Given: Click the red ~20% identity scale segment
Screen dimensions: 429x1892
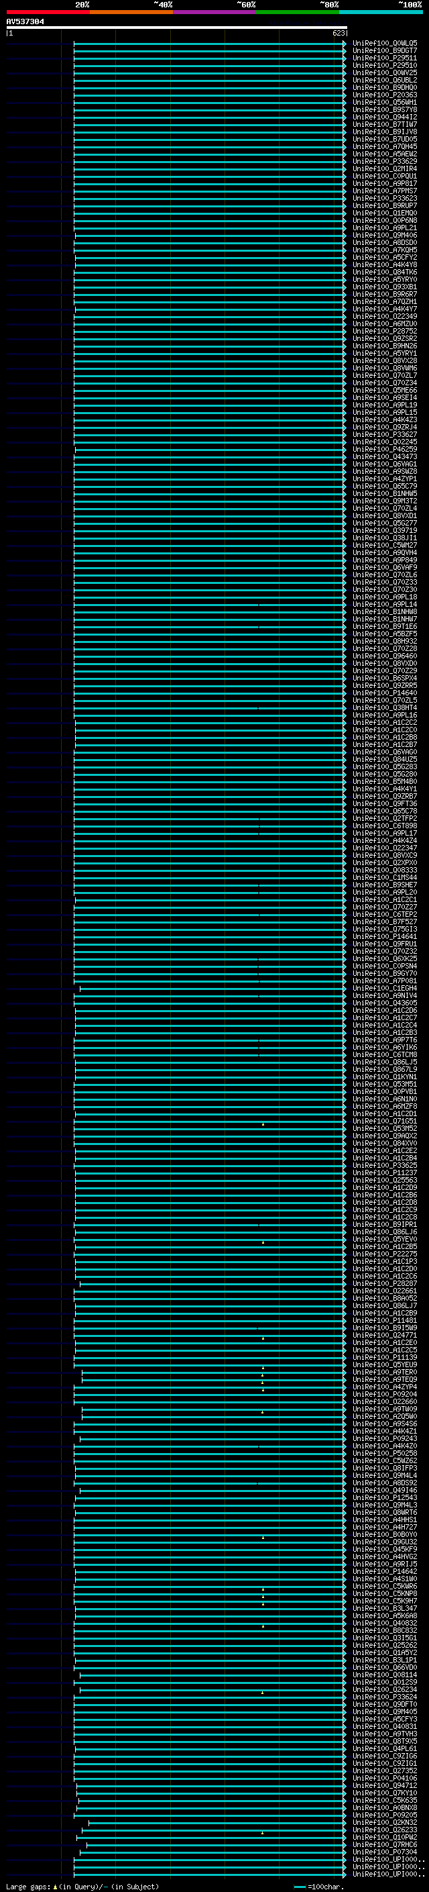Looking at the screenshot, I should coord(48,12).
